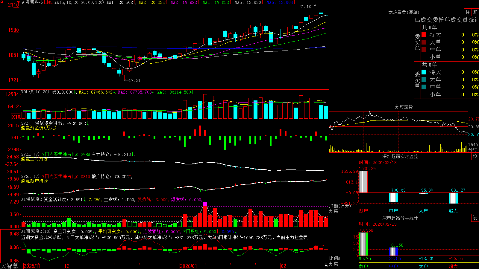Switch to 笔 tick view
The image size is (479, 269).
click(475, 12)
